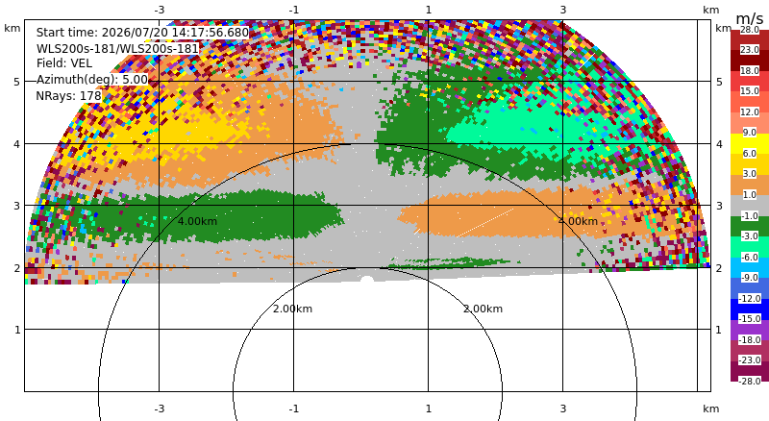Click the bright green velocity patch
Viewport: 769px width, 421px height.
tap(506, 129)
